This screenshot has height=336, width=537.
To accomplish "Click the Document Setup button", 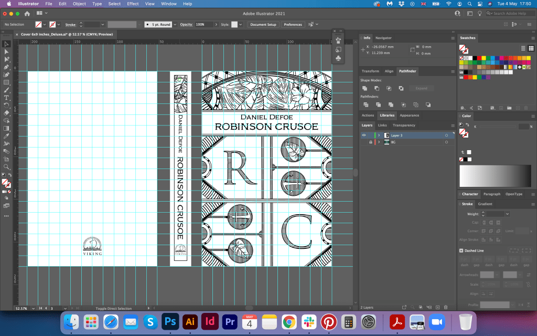I will click(x=263, y=25).
